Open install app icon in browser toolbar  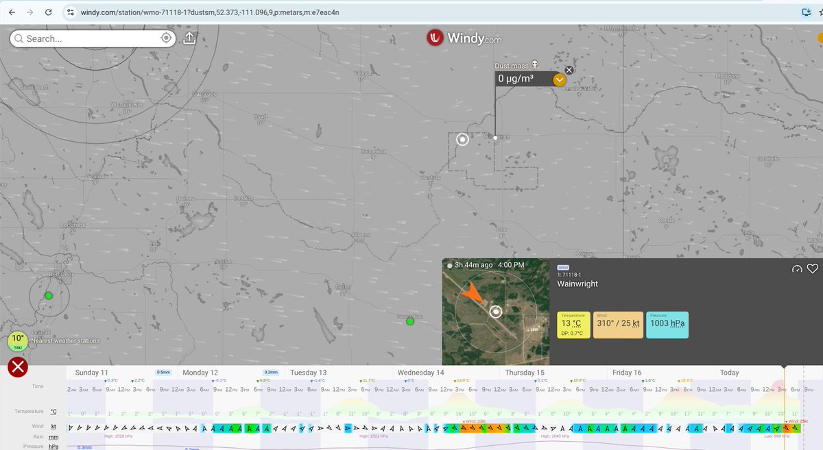coord(807,12)
